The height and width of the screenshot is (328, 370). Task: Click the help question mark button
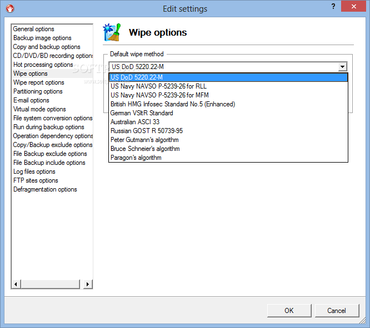(333, 6)
